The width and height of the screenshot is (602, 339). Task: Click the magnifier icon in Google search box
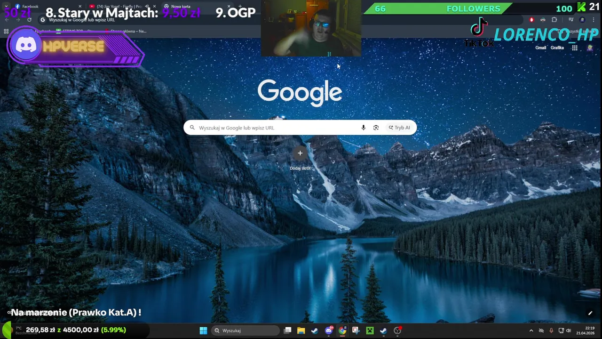tap(192, 128)
